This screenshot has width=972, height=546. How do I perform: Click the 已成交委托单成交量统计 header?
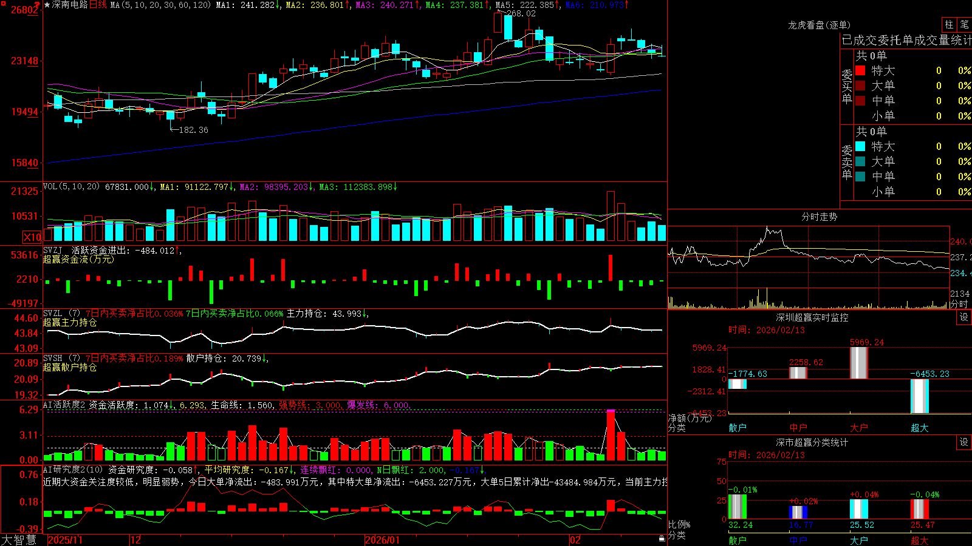coord(906,40)
